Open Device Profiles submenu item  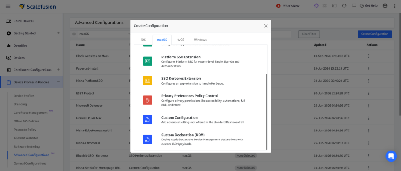coord(24,95)
